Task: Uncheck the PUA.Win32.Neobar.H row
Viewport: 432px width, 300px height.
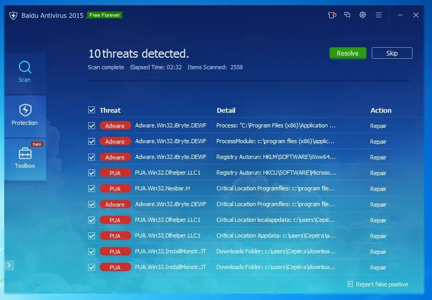Action: pyautogui.click(x=91, y=188)
